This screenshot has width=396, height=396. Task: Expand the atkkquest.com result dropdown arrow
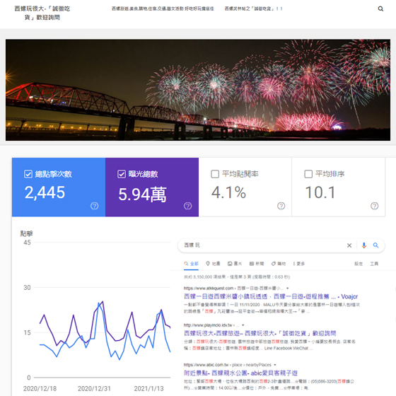tap(288, 289)
